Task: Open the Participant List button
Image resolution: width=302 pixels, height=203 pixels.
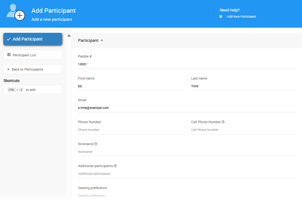Action: [33, 55]
